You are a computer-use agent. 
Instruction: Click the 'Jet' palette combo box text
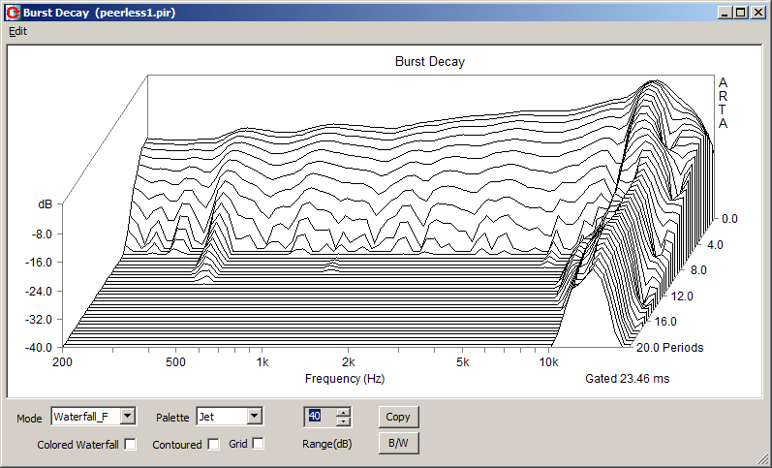(x=206, y=417)
